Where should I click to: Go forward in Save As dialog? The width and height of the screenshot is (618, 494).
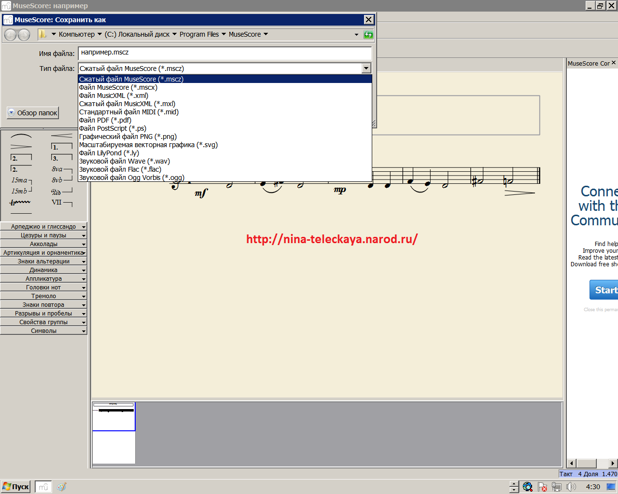pyautogui.click(x=24, y=35)
